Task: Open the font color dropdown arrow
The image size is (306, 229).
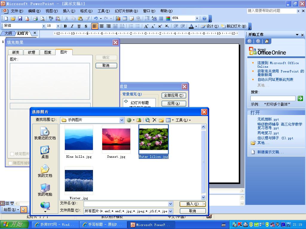Action: pos(196,26)
